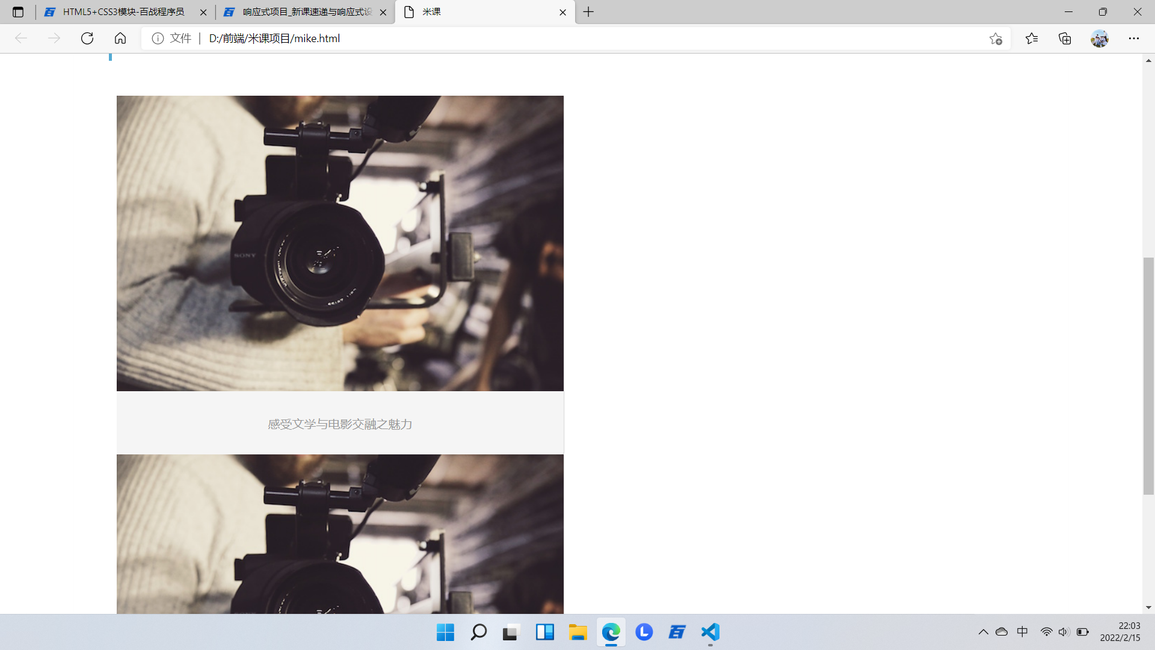Viewport: 1155px width, 650px height.
Task: Open the tab actions menu icon
Action: click(18, 12)
